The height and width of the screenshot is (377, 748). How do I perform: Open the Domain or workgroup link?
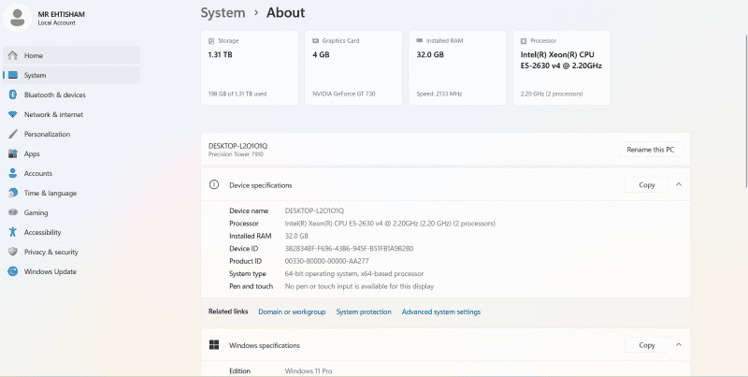pyautogui.click(x=292, y=312)
